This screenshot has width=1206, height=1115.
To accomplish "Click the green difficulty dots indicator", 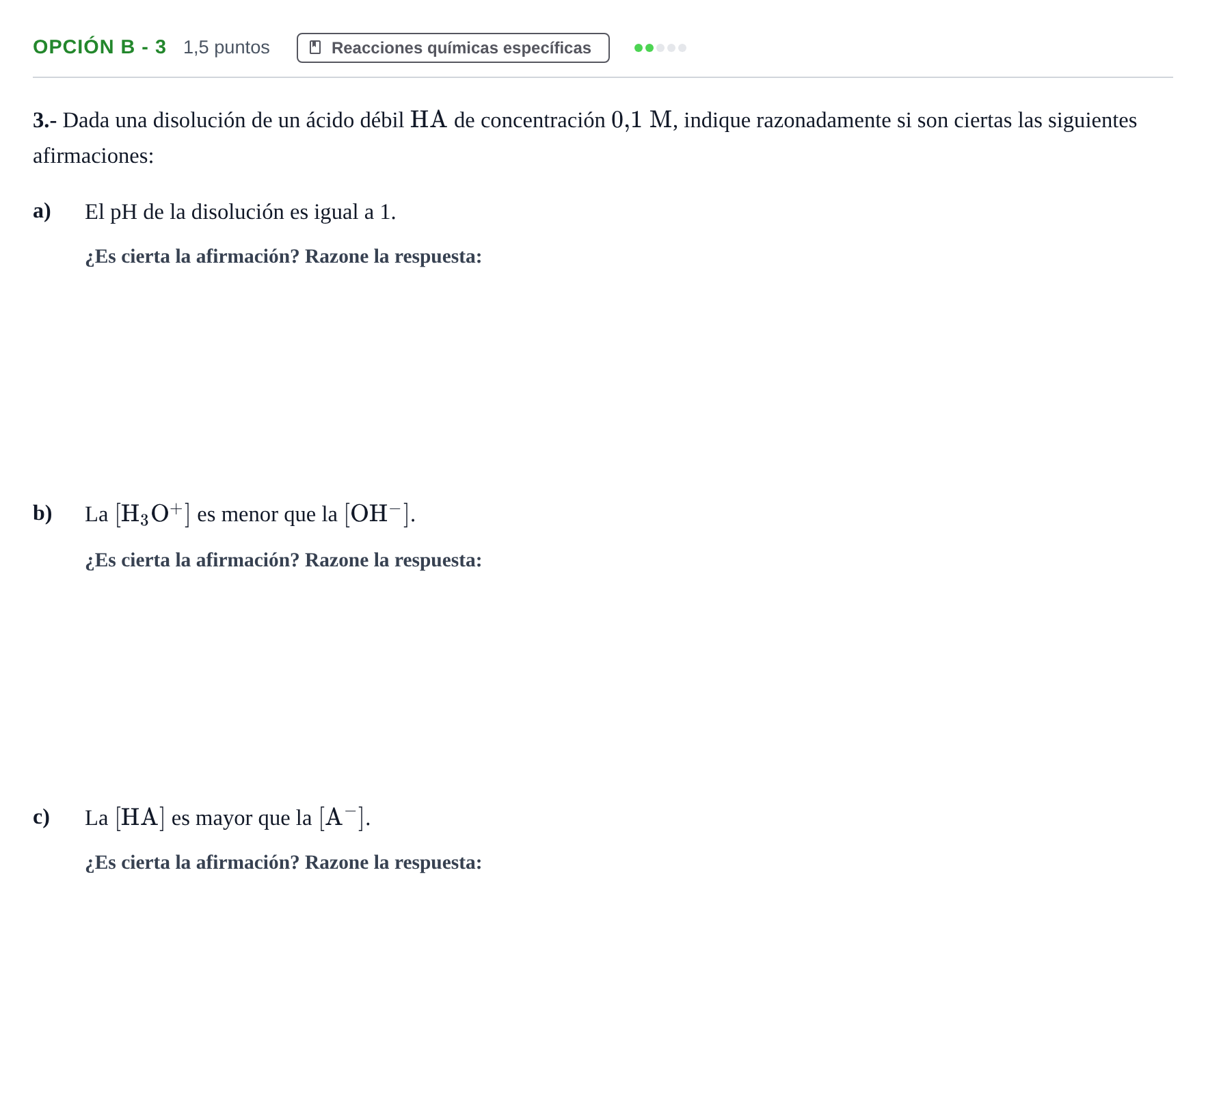I will coord(660,48).
